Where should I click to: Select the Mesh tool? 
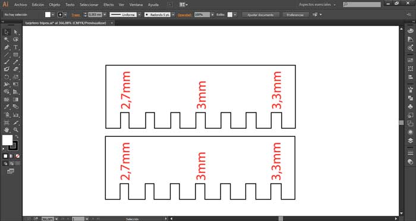click(7, 100)
